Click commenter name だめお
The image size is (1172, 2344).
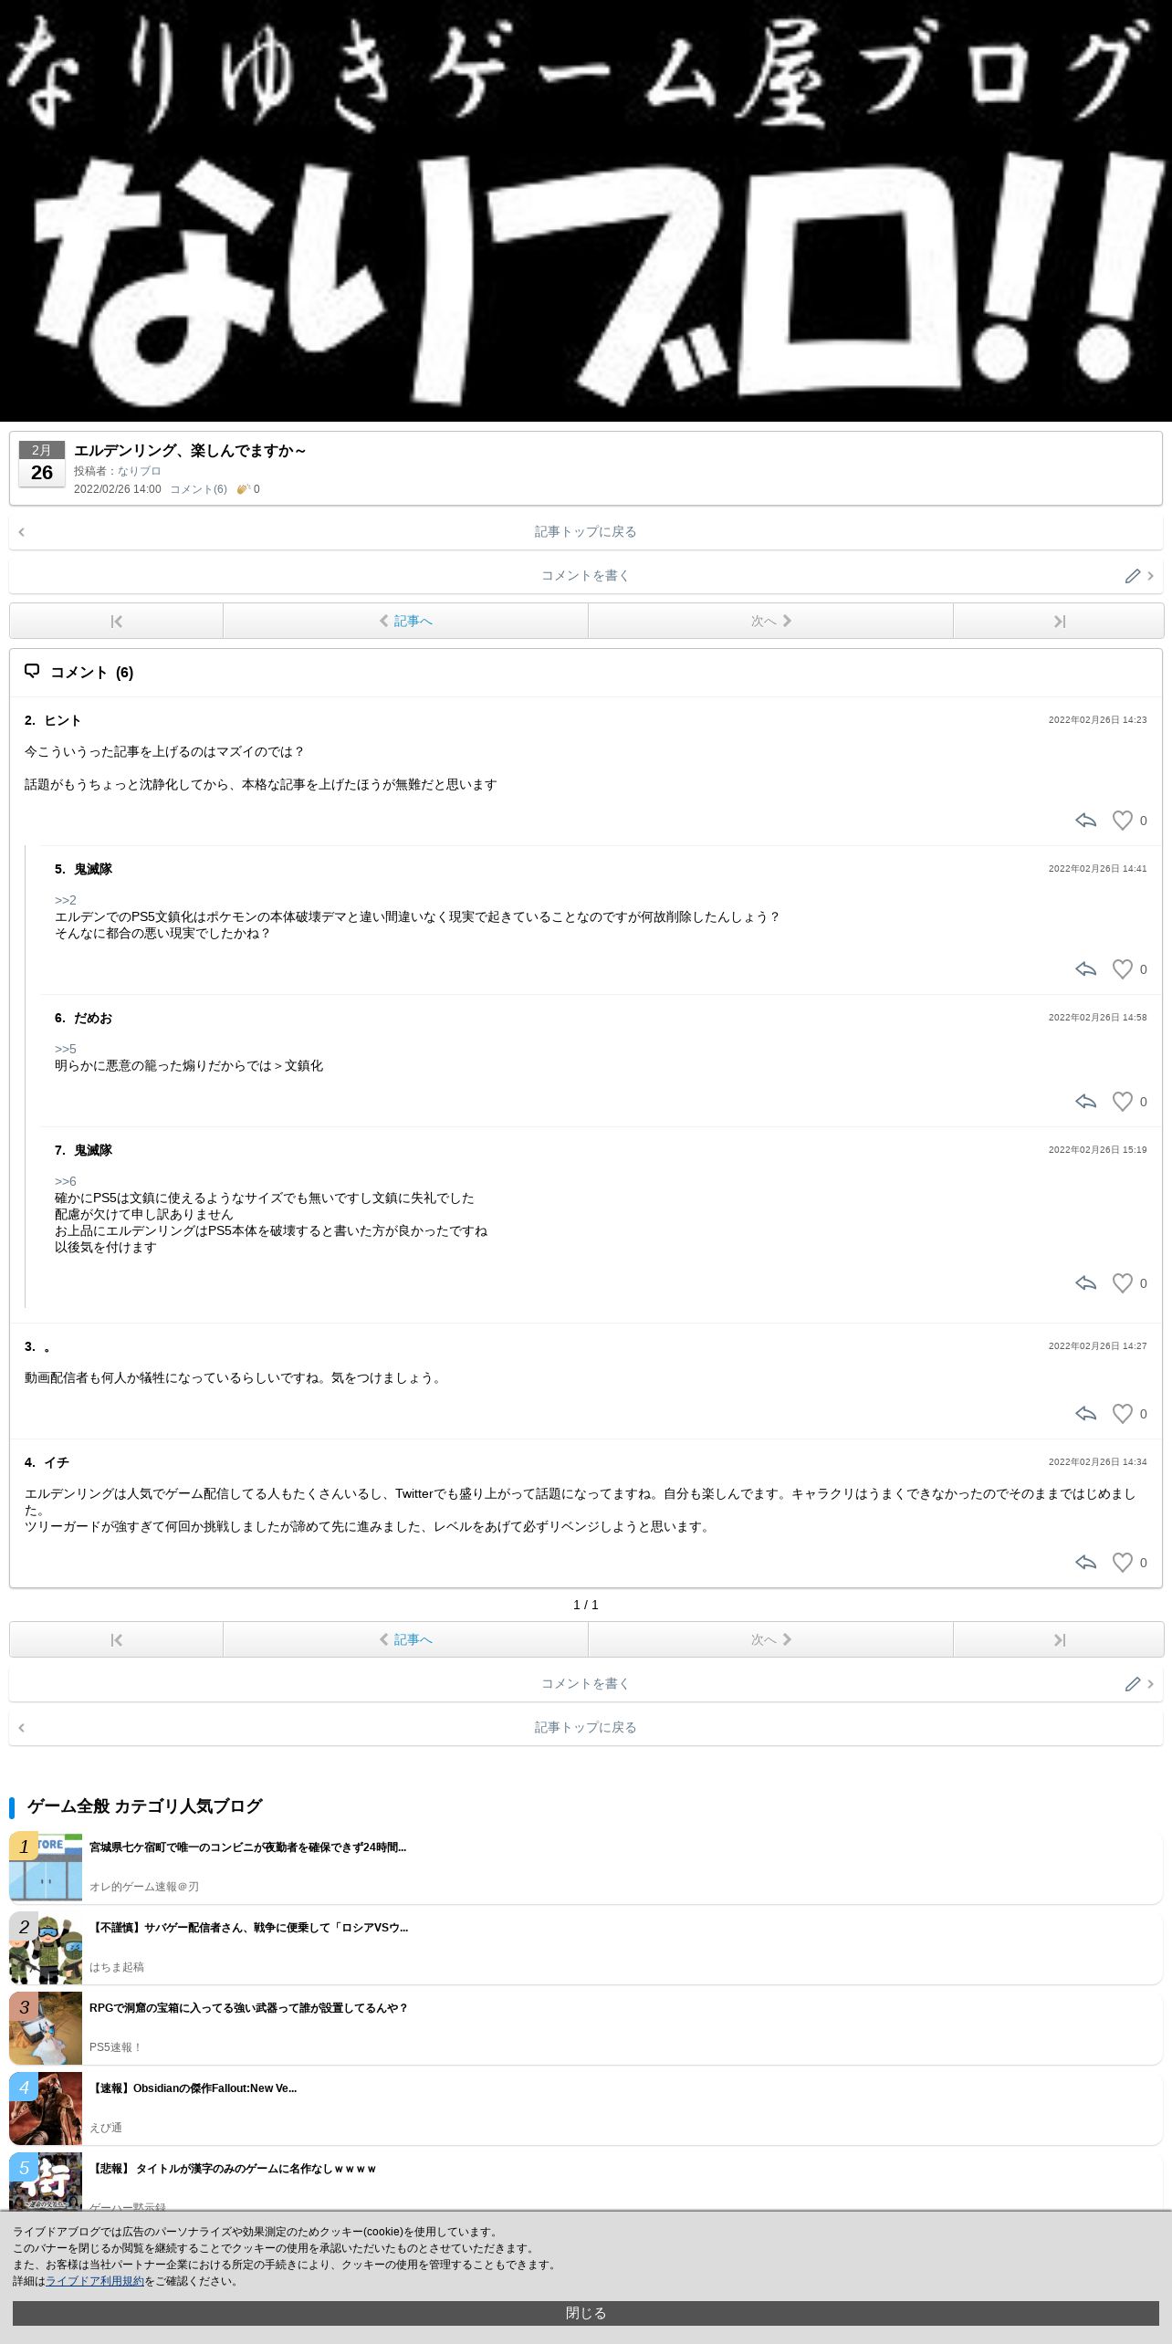coord(93,1018)
